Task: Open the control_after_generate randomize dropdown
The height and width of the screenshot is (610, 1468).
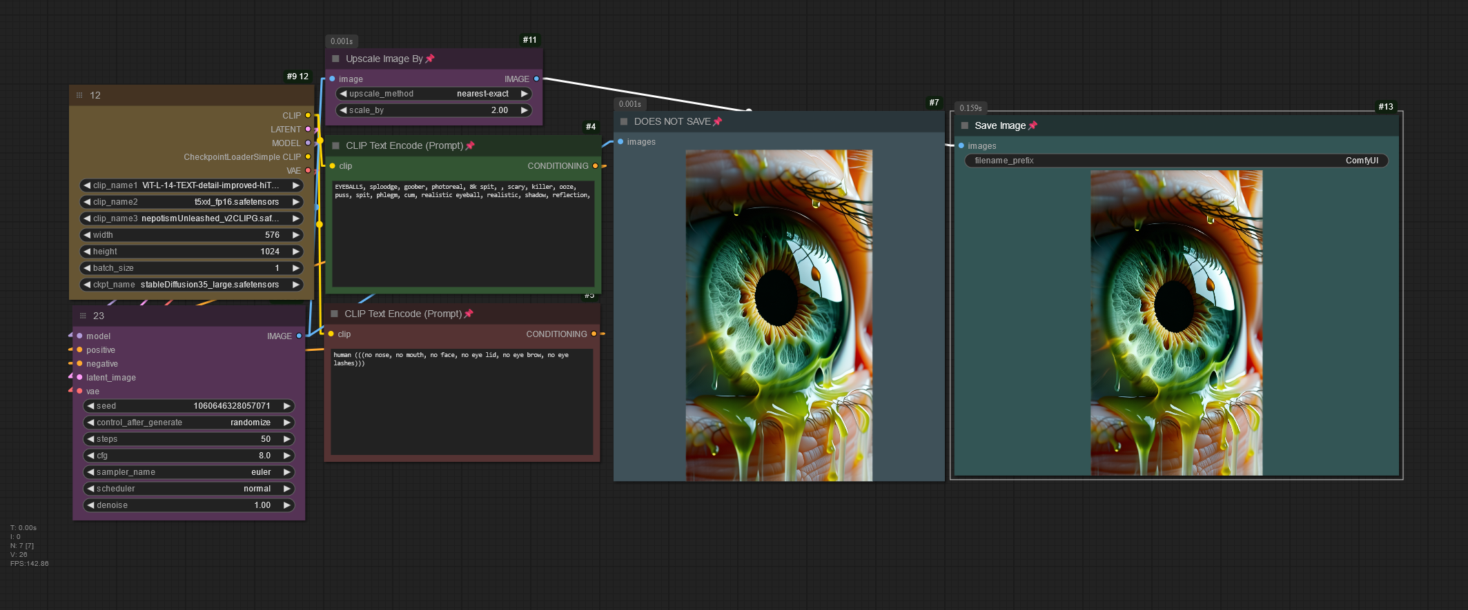Action: (x=189, y=423)
